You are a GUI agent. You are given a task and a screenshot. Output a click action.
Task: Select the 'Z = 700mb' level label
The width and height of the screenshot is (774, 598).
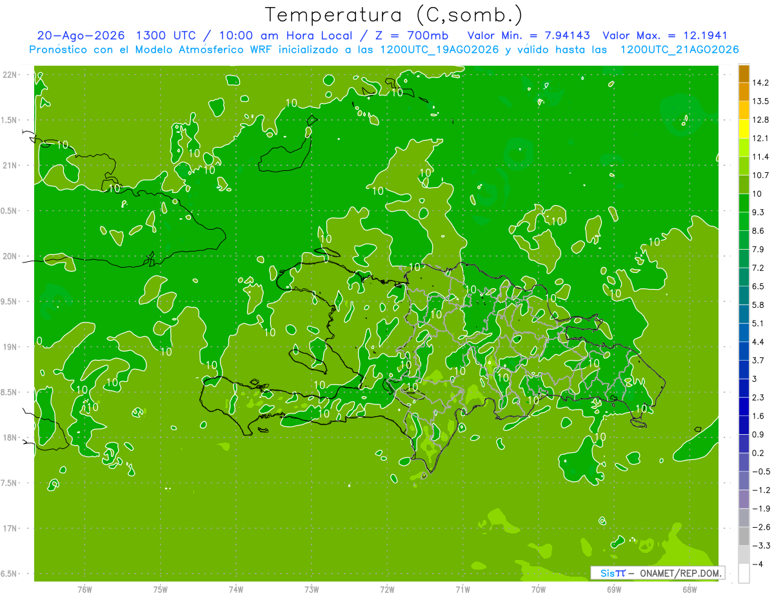pyautogui.click(x=411, y=35)
